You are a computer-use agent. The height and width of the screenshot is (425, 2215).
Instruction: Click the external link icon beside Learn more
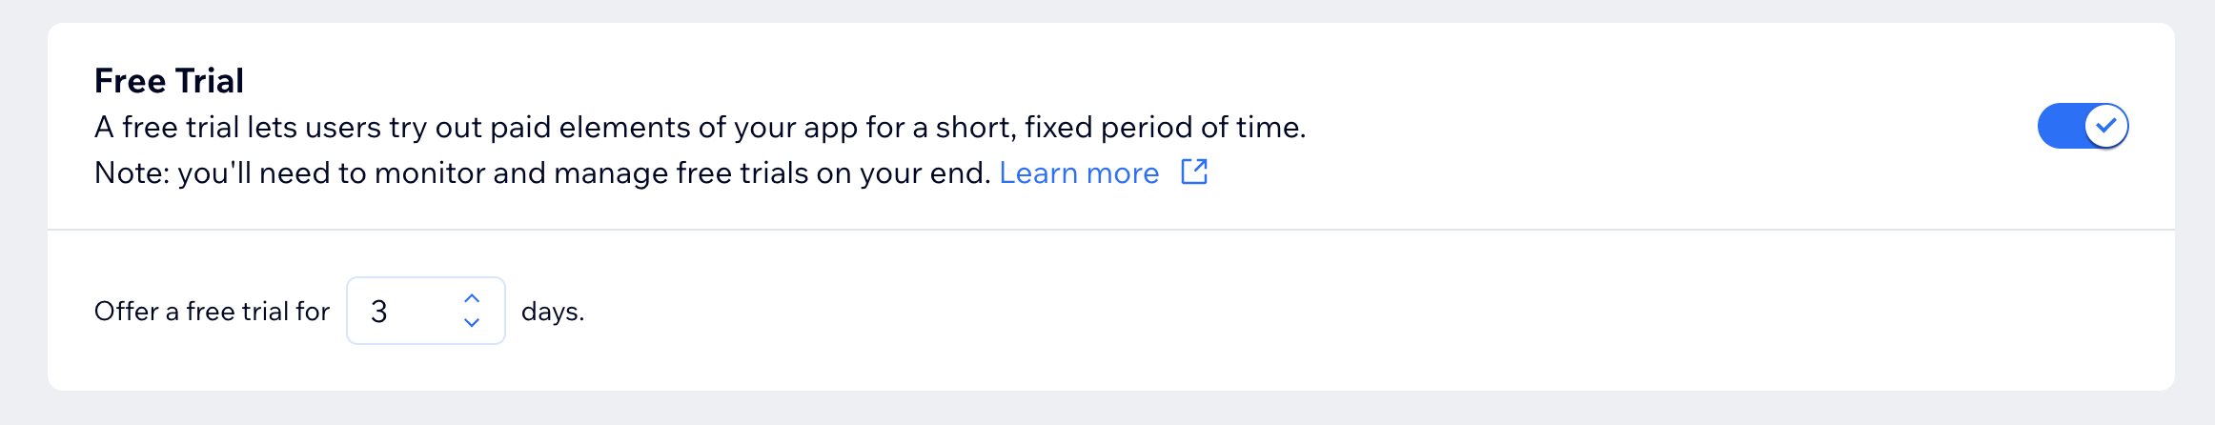coord(1194,172)
